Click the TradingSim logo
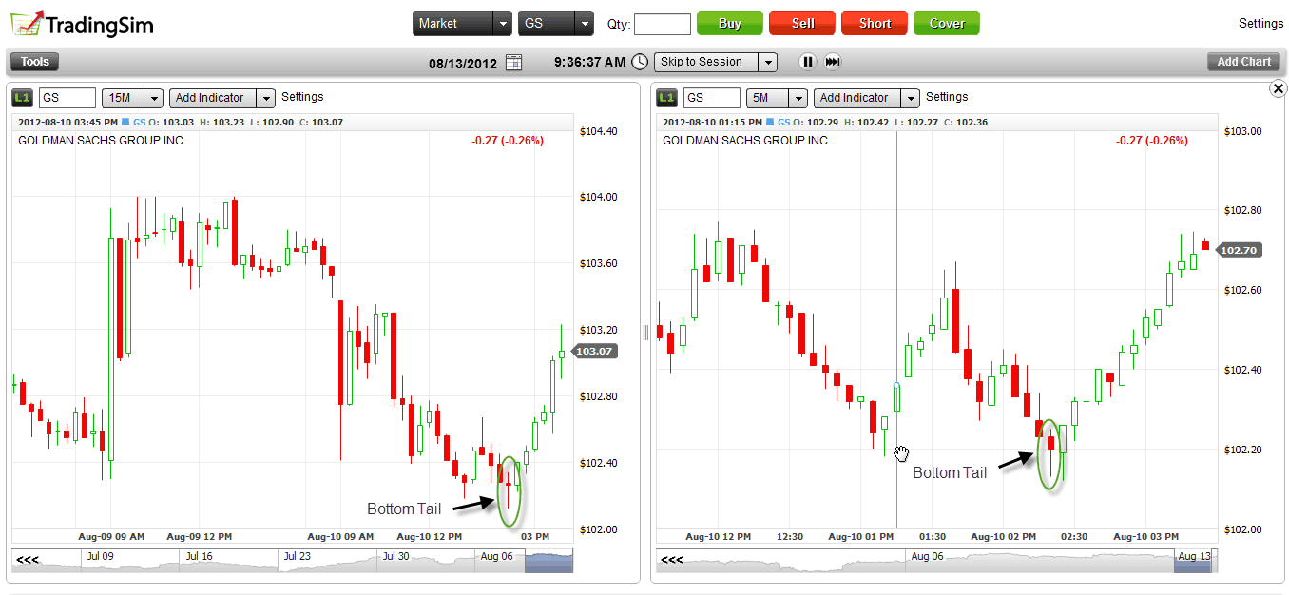The height and width of the screenshot is (595, 1289). coord(81,24)
